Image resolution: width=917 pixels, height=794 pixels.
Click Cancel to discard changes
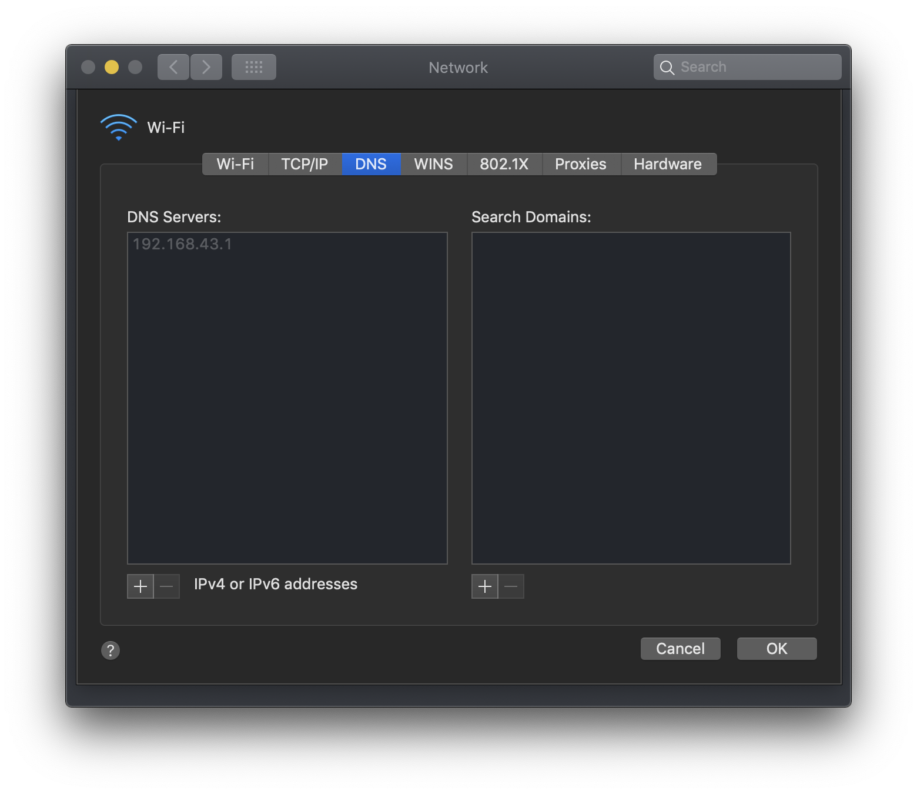click(681, 649)
